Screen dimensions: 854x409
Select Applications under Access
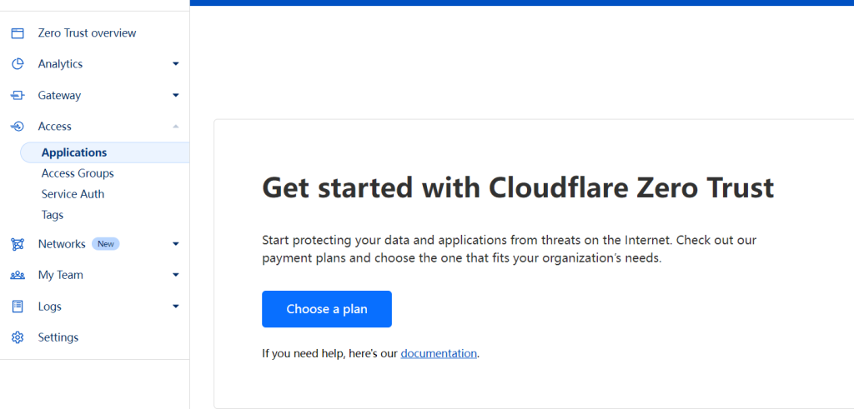[x=74, y=152]
